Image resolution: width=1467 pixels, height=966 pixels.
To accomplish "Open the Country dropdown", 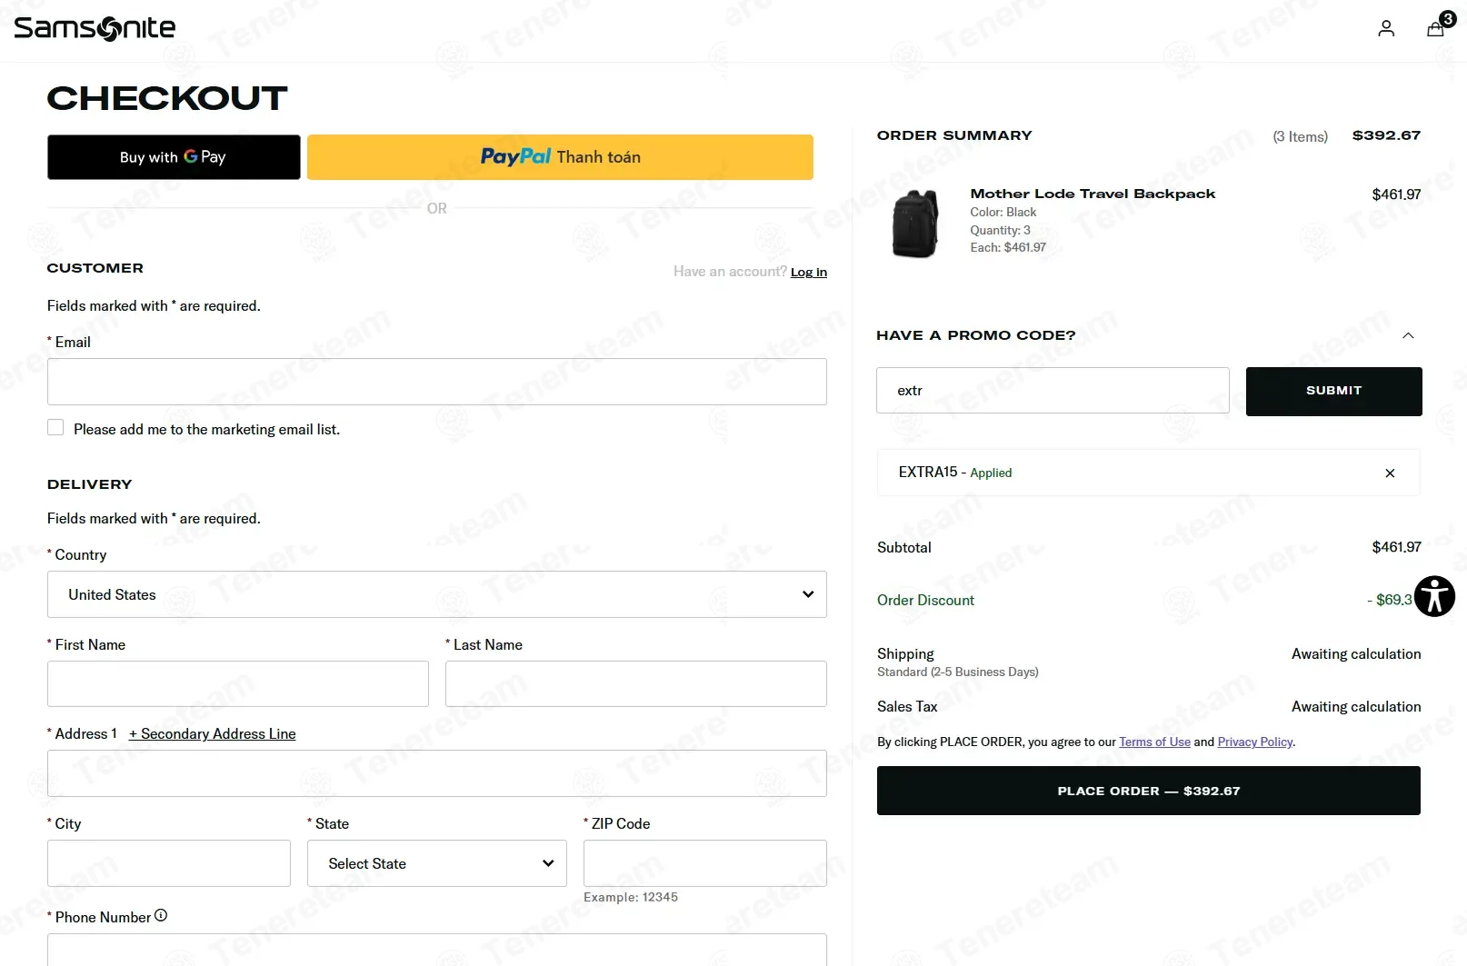I will click(437, 594).
